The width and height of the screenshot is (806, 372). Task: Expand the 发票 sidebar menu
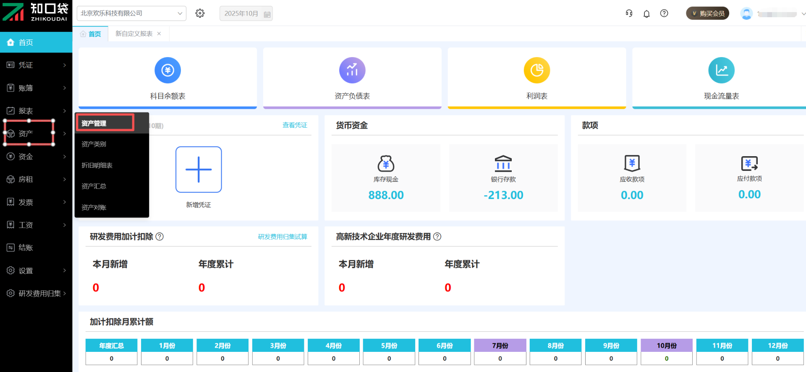(x=36, y=202)
